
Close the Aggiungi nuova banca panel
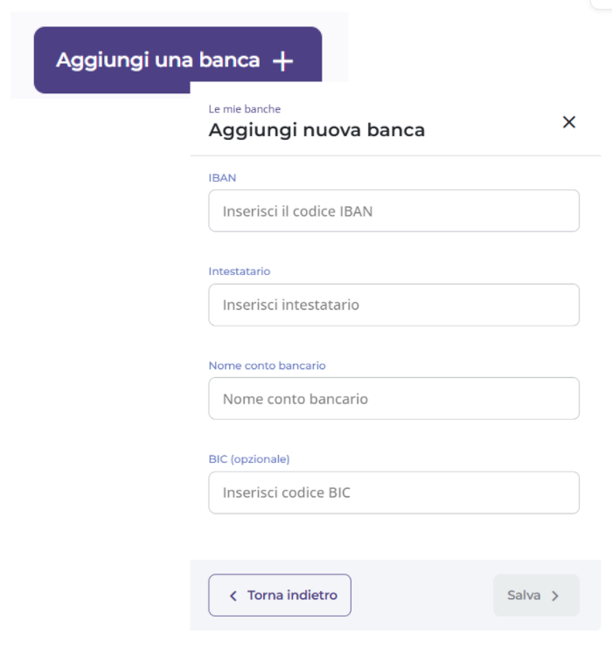click(569, 122)
